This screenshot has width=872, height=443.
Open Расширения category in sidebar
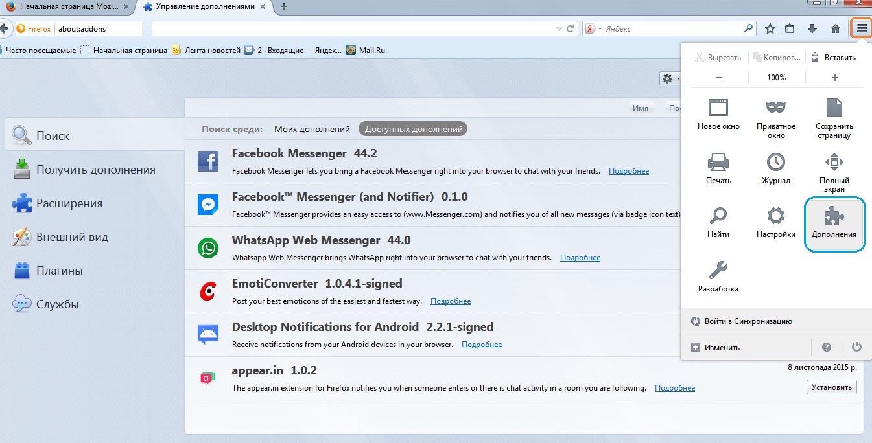pos(95,203)
